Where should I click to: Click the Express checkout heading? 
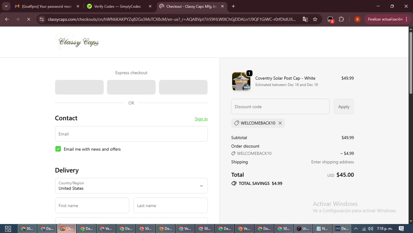click(x=131, y=73)
